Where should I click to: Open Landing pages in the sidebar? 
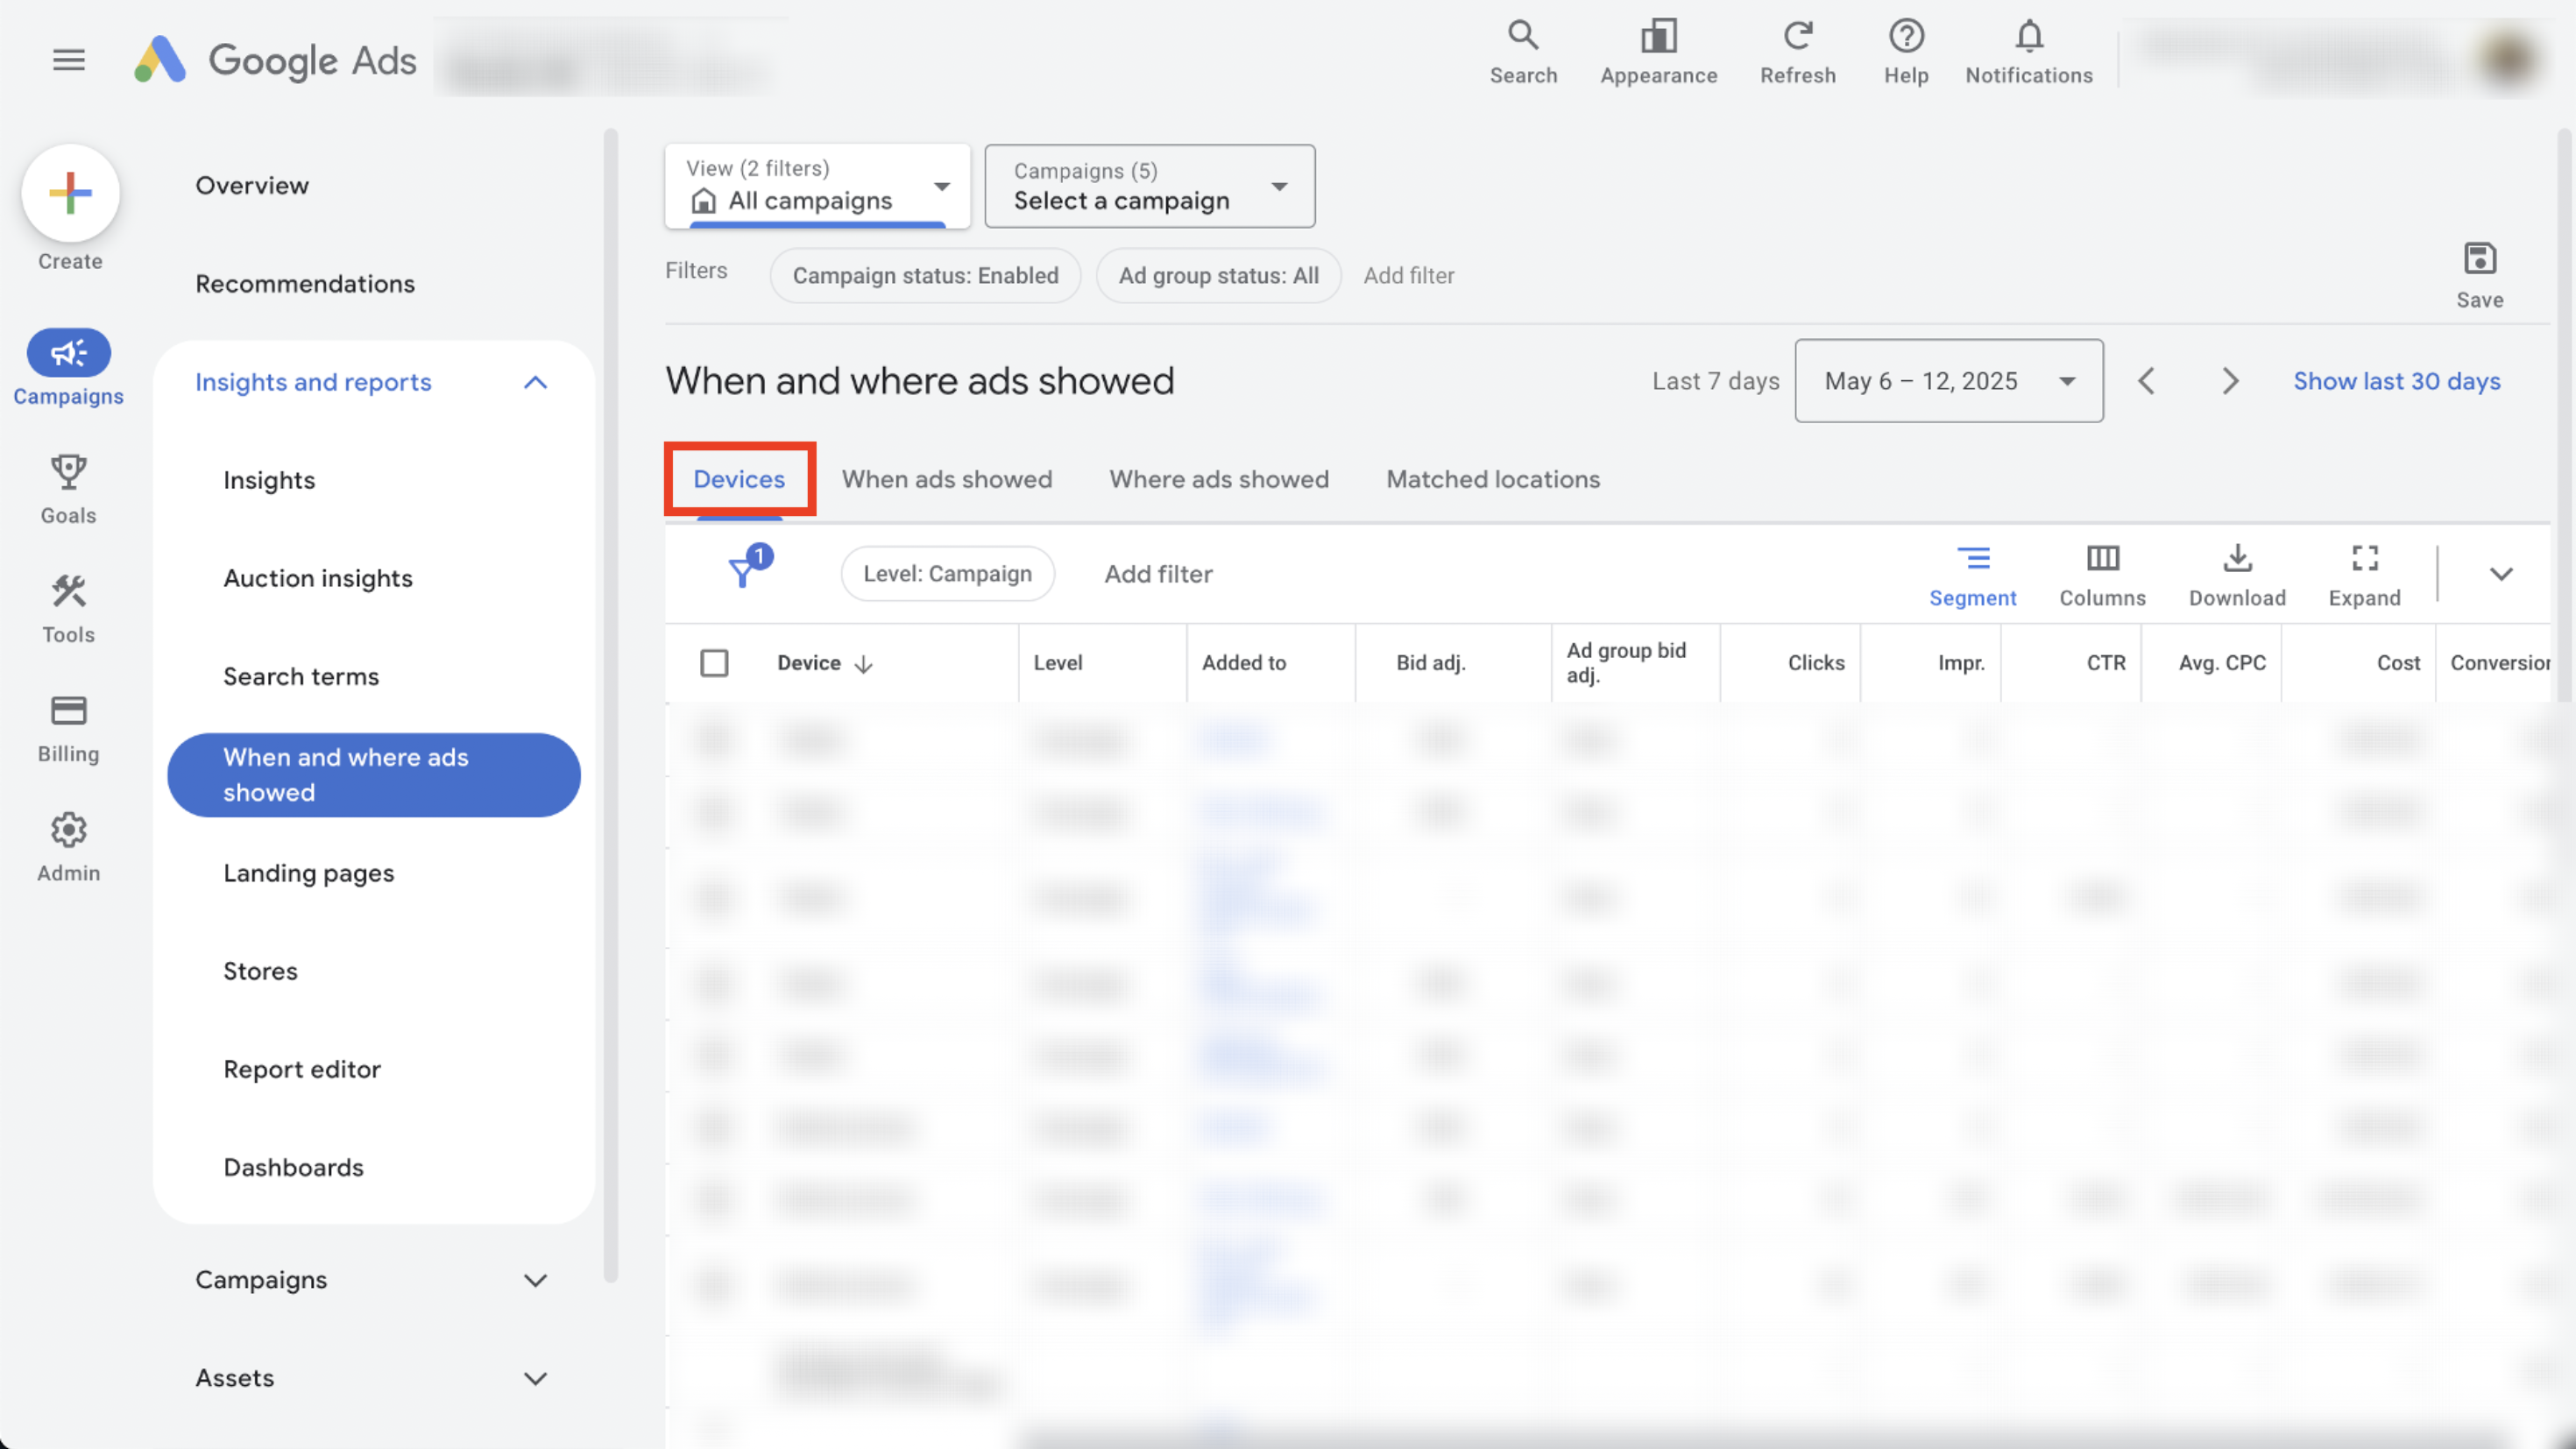point(309,873)
